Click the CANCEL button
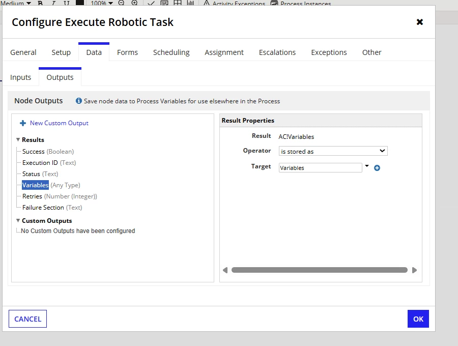 [28, 319]
